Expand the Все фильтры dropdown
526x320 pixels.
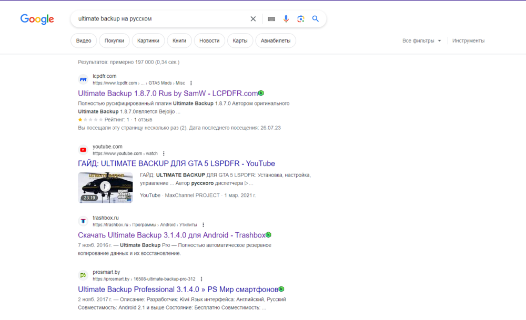pos(421,40)
